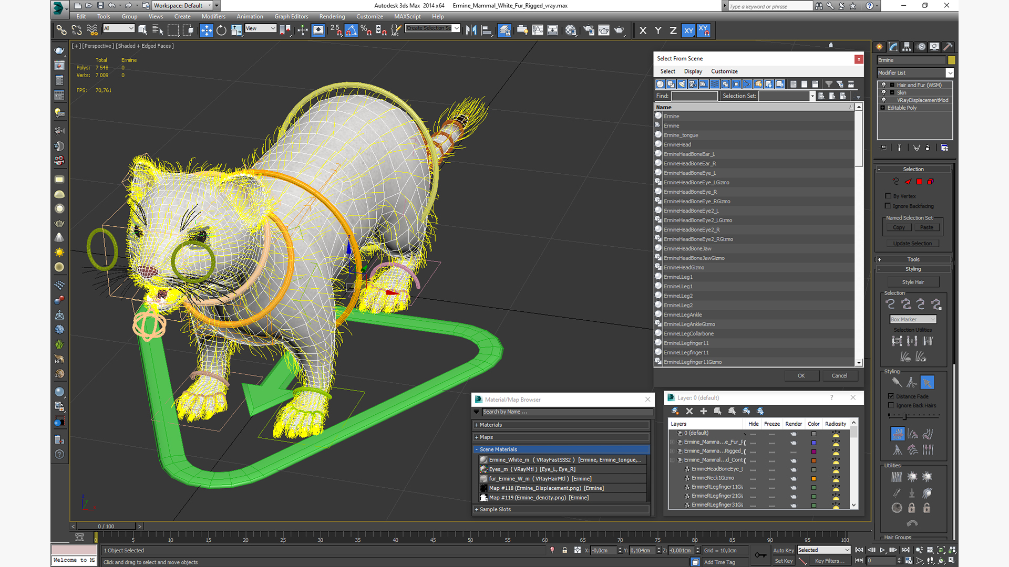Click OK in Select From Scene
The image size is (1009, 567).
click(x=801, y=375)
